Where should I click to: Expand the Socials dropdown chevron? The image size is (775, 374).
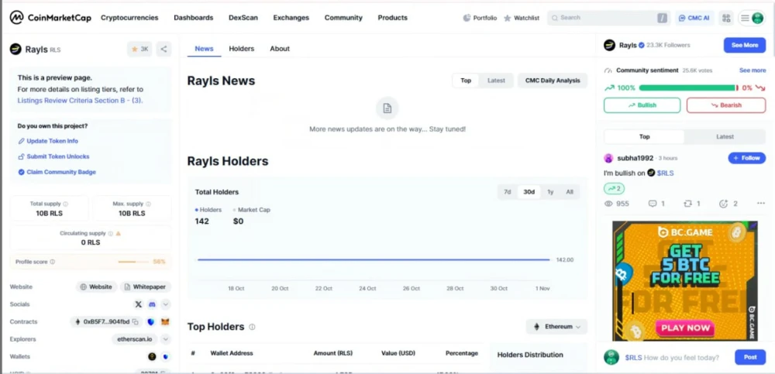(x=165, y=304)
